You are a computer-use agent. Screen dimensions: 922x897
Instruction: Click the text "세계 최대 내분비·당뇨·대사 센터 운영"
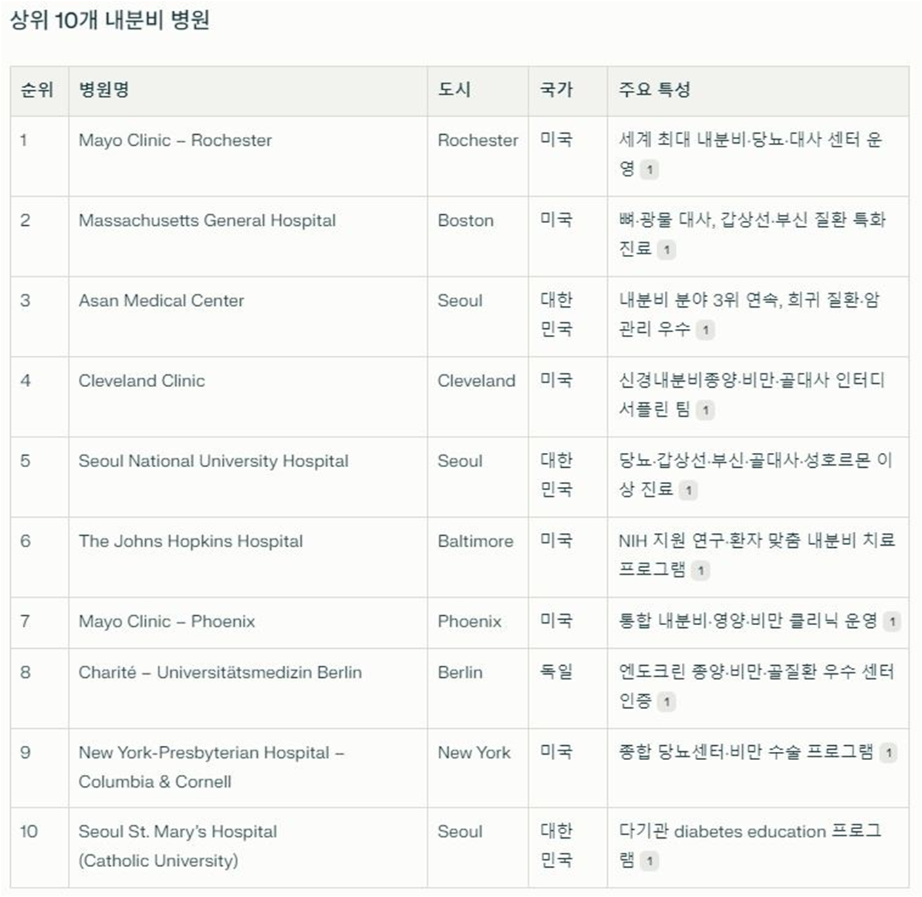click(x=750, y=154)
